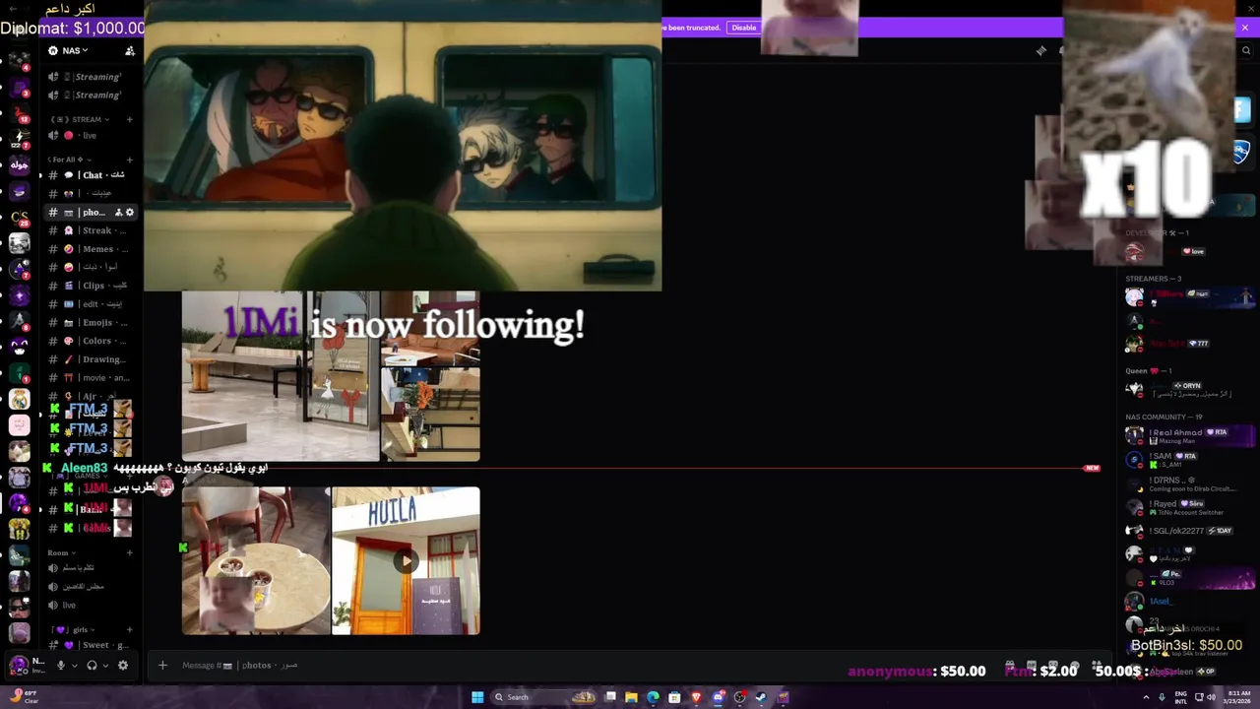
Task: Toggle headphones deafen in user panel
Action: 92,666
